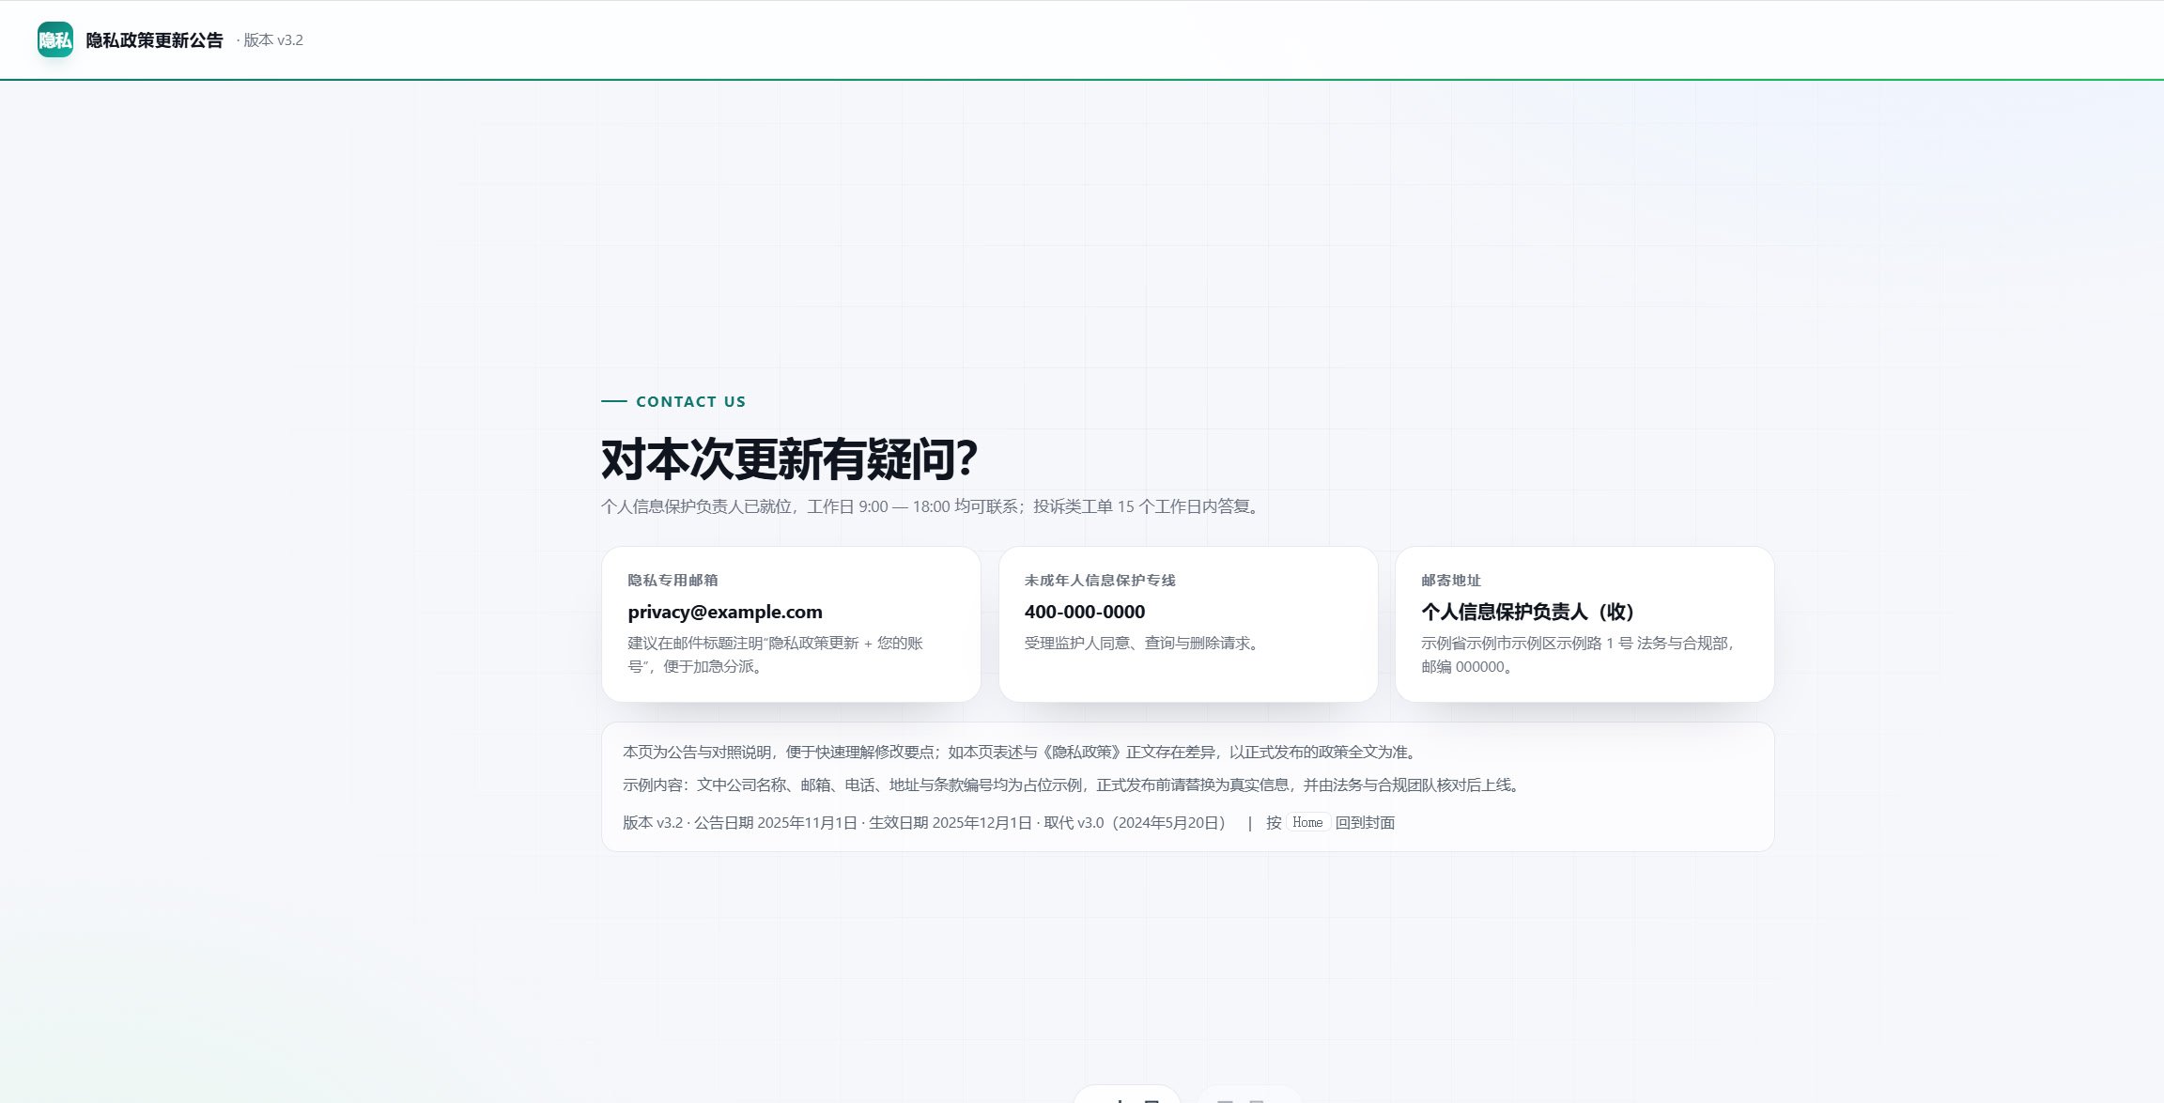Click the heading 对本次更新有疑问?

pyautogui.click(x=789, y=459)
